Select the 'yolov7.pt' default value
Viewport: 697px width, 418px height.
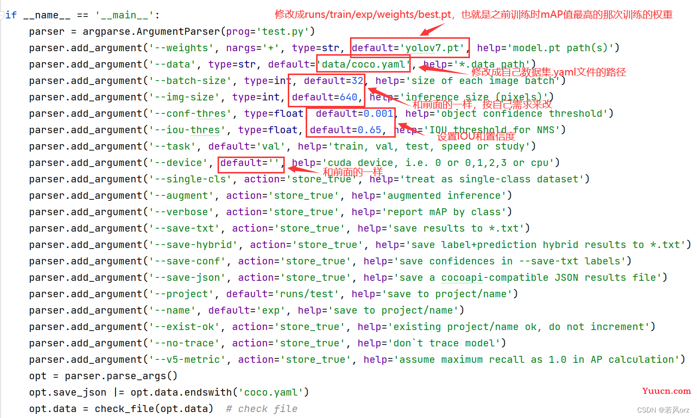432,48
